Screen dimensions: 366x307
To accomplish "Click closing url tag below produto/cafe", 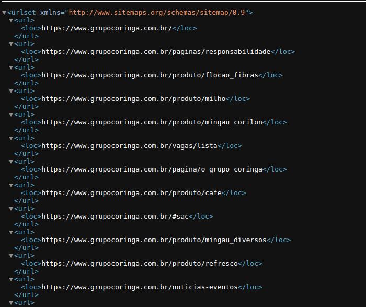I will pos(26,201).
